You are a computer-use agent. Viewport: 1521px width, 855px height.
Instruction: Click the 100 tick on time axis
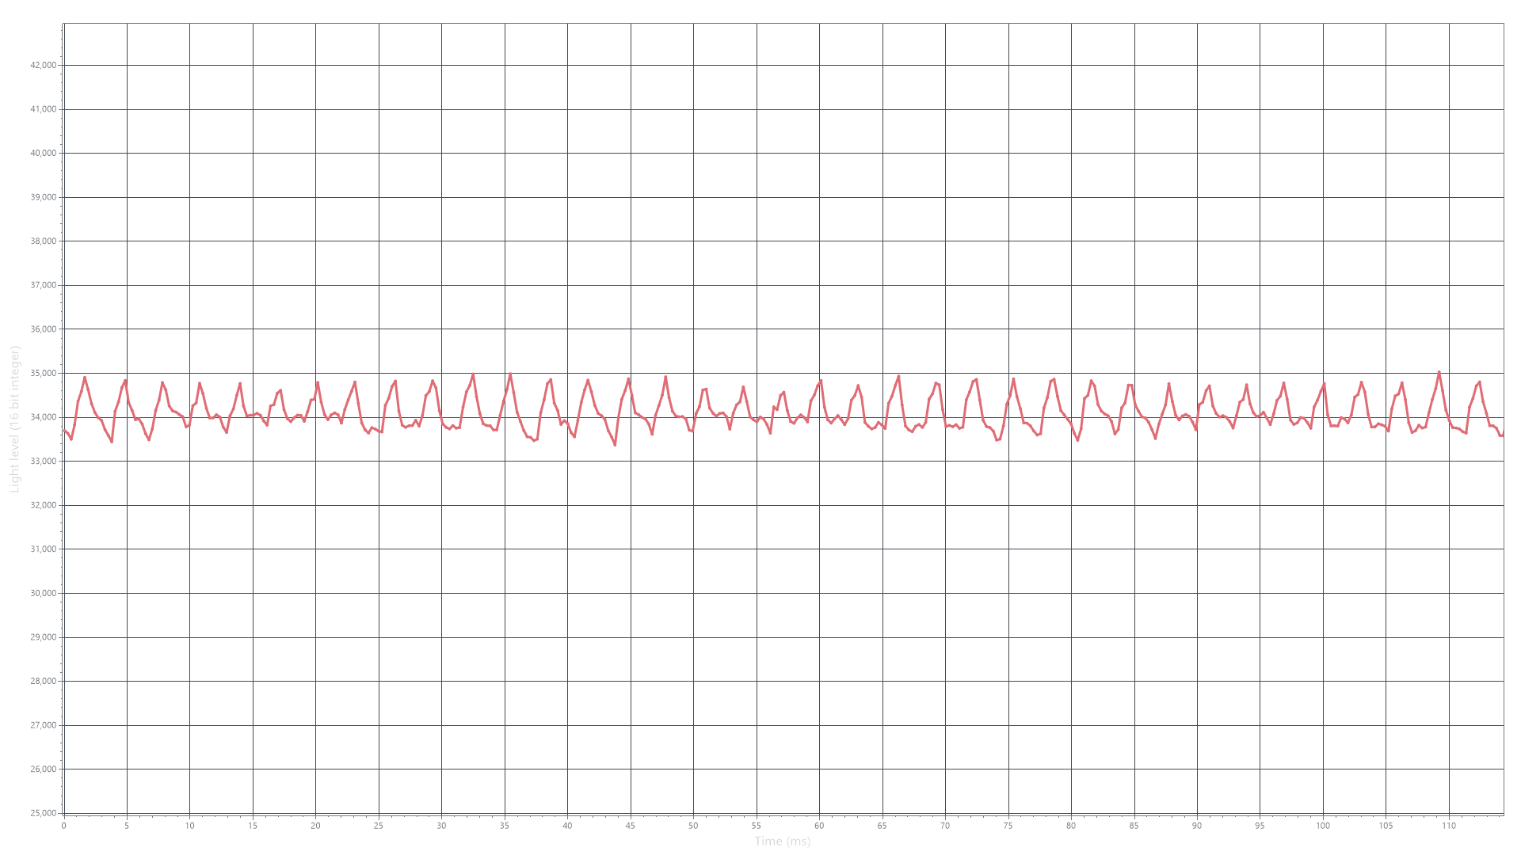coord(1323,826)
